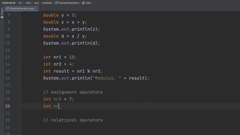The image size is (240, 135).
Task: Click line number 18 in the gutter
Action: coord(7,92)
